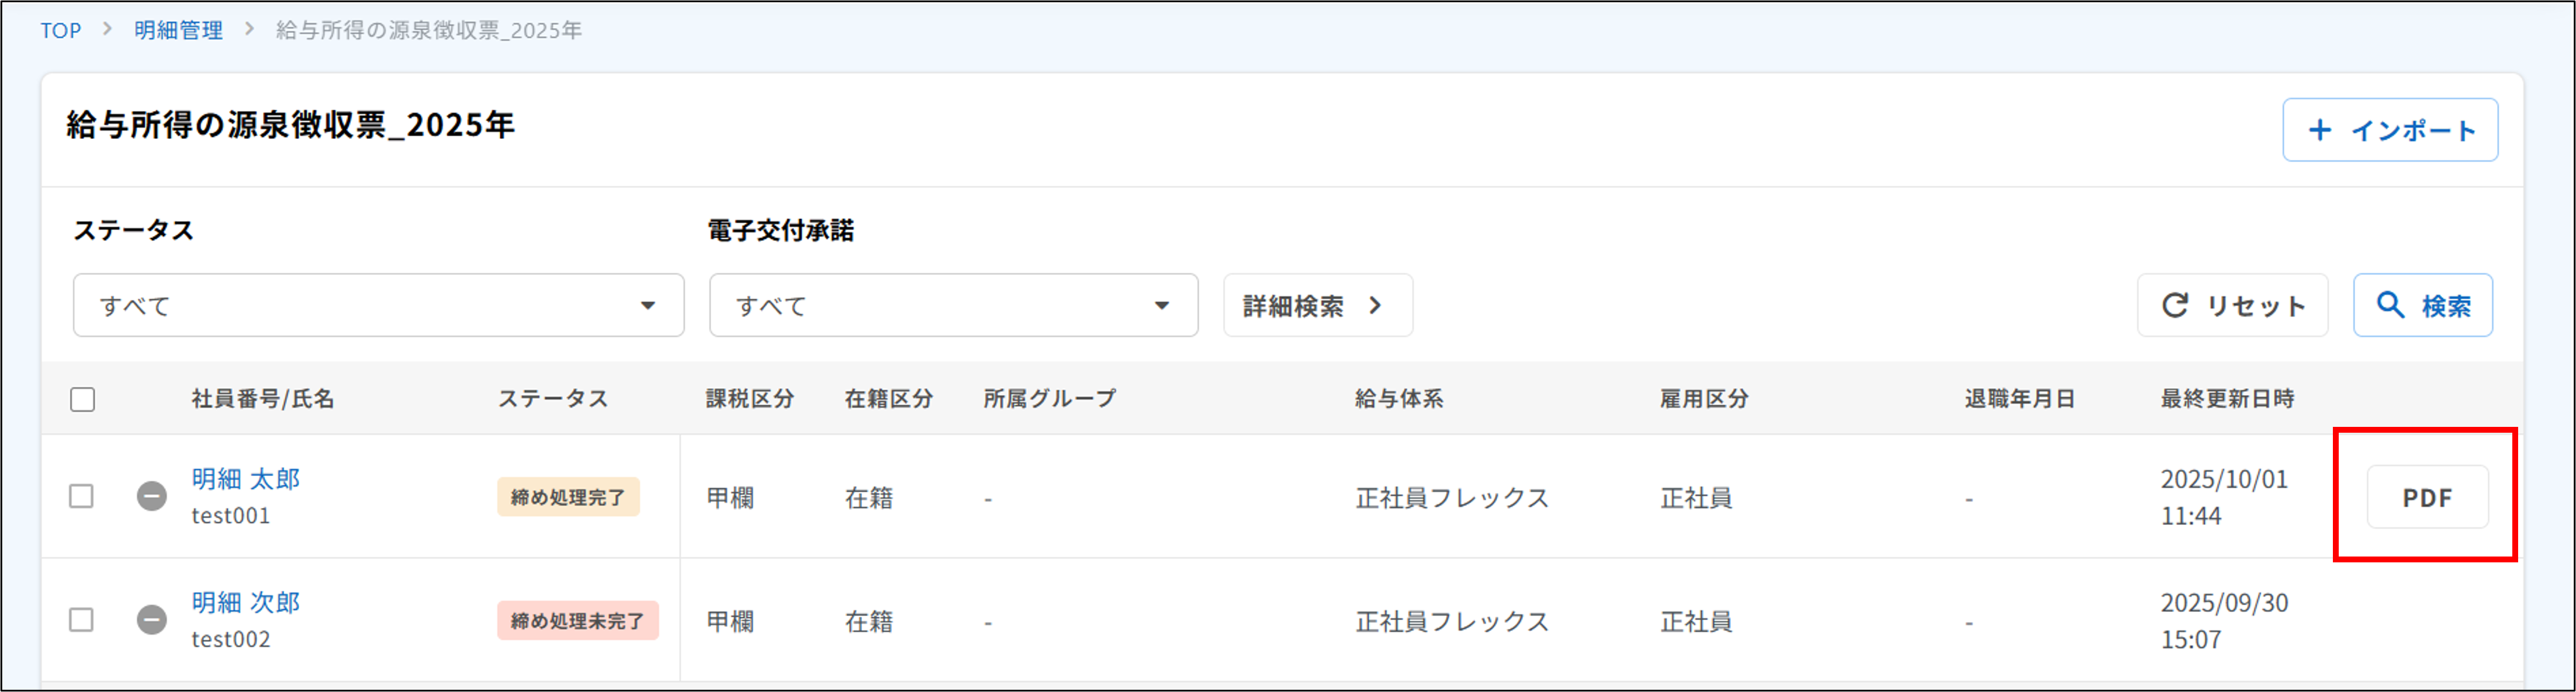Viewport: 2576px width, 692px height.
Task: Navigate to 明細管理 breadcrumb link
Action: 179,31
